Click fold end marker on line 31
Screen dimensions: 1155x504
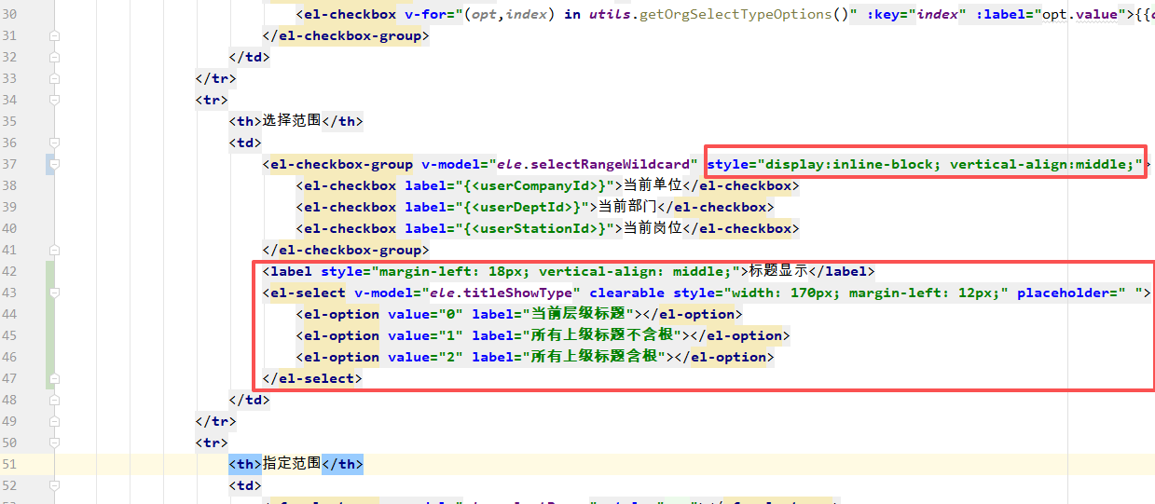click(x=54, y=35)
